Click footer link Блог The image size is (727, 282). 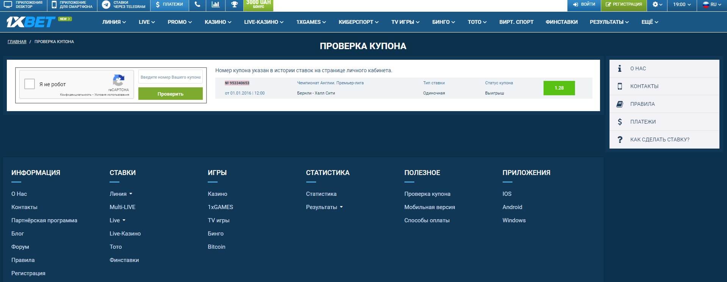pyautogui.click(x=17, y=234)
